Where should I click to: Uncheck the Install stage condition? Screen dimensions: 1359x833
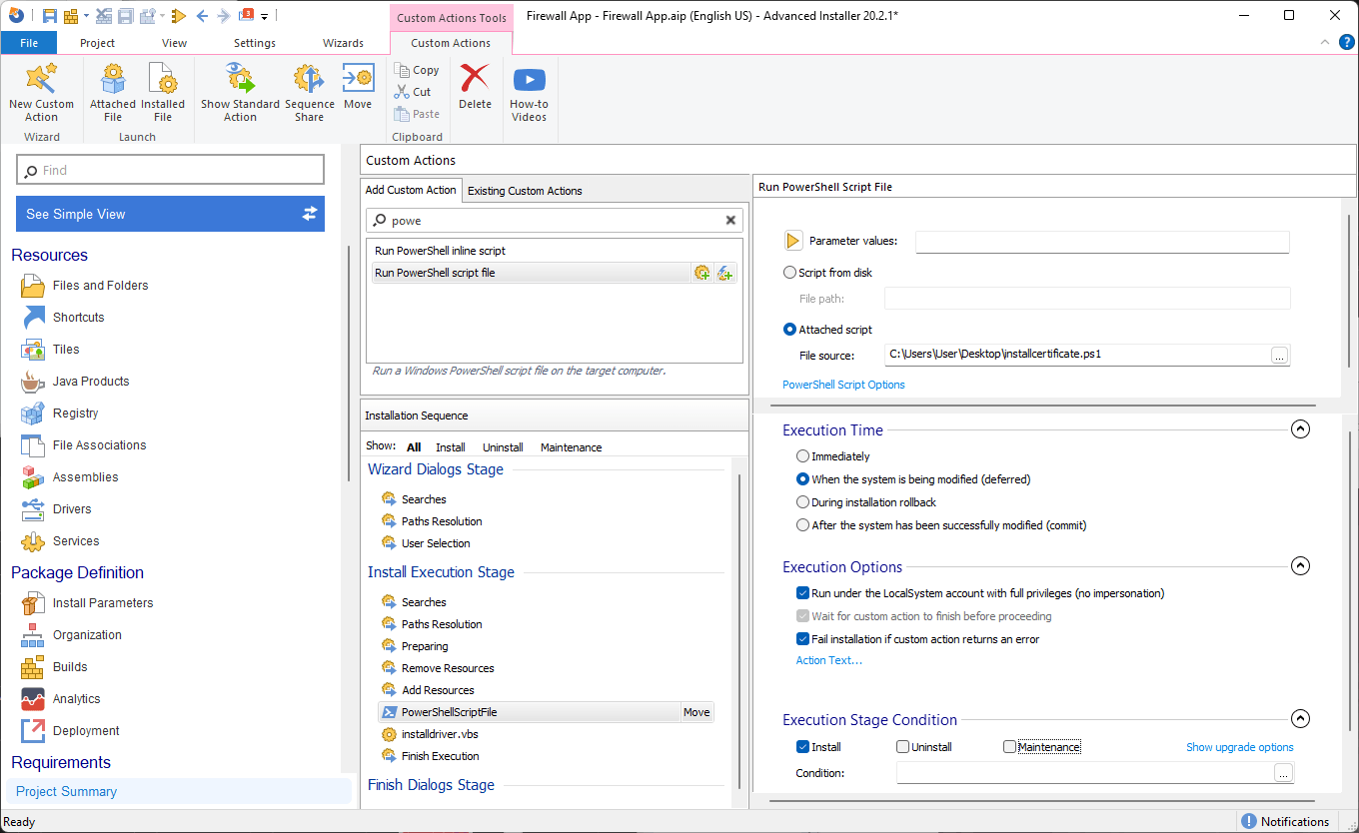pyautogui.click(x=802, y=747)
